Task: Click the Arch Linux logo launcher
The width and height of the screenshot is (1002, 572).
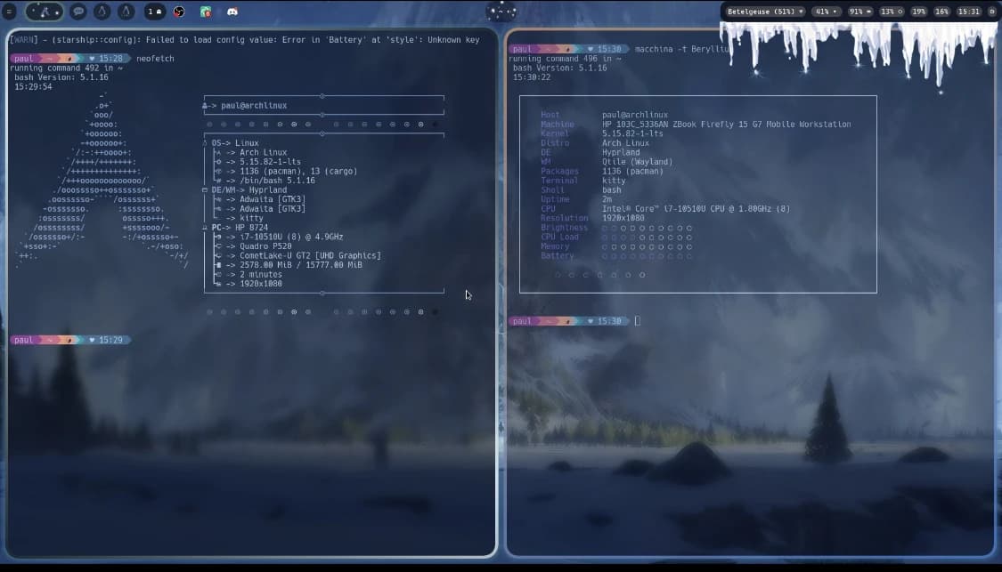Action: 44,12
